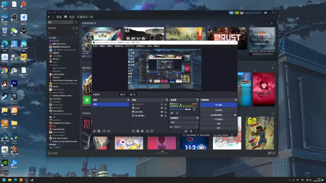This screenshot has width=326, height=183.
Task: Open OBS 设置 button in controls
Action: pyautogui.click(x=218, y=124)
